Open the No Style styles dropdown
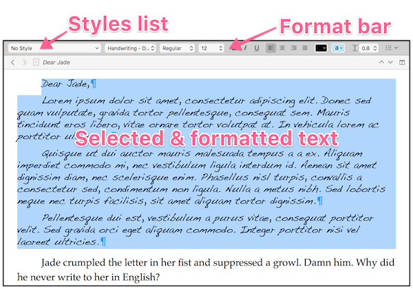 coord(54,48)
